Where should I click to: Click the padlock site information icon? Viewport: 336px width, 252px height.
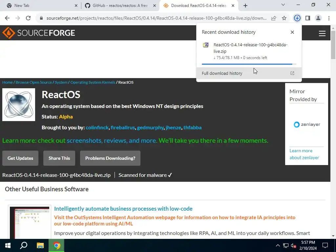point(42,18)
